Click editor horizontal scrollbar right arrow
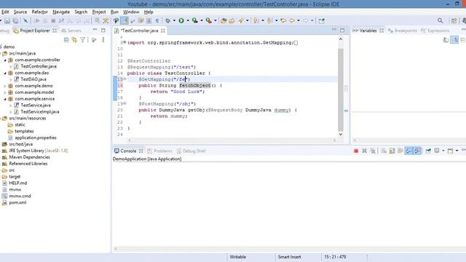 coord(335,140)
